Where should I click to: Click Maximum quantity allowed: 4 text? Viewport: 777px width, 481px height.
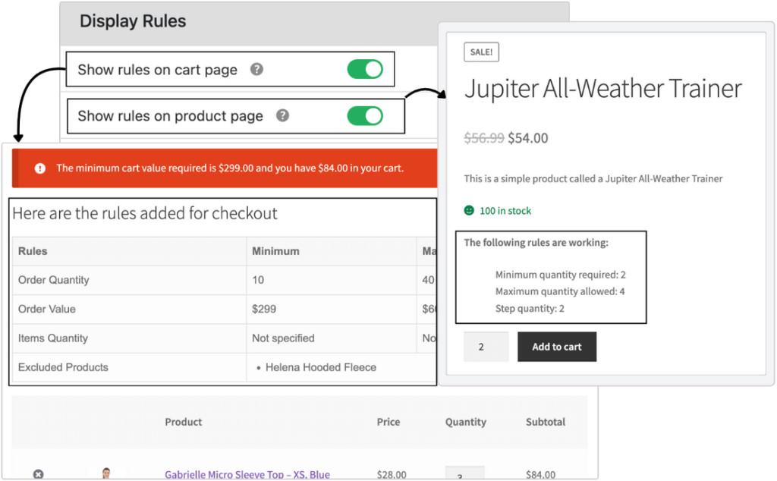(x=560, y=291)
